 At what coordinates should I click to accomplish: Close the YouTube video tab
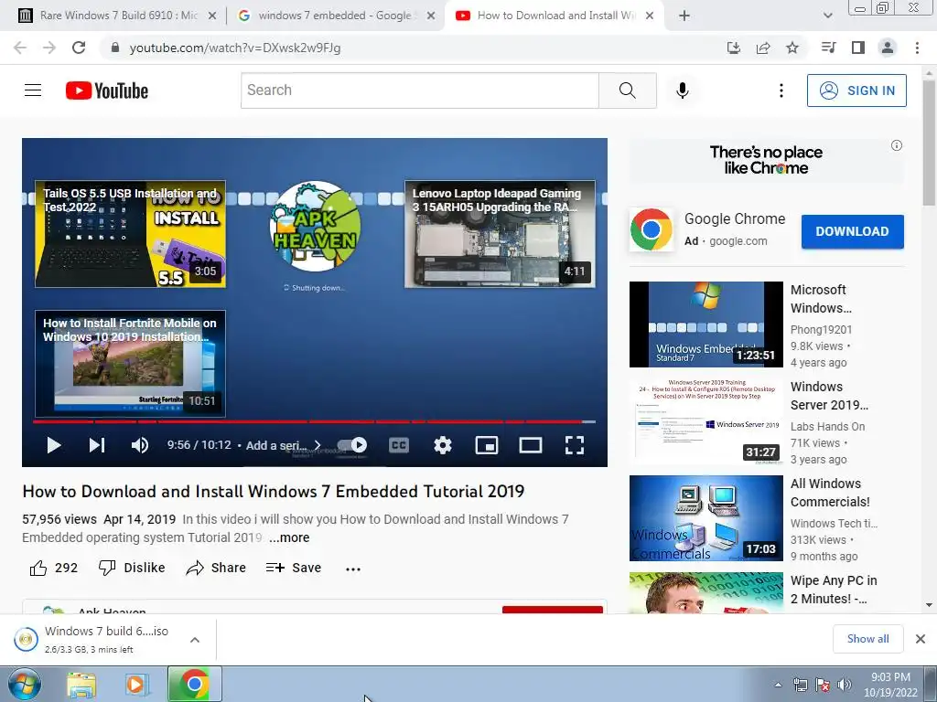point(651,16)
